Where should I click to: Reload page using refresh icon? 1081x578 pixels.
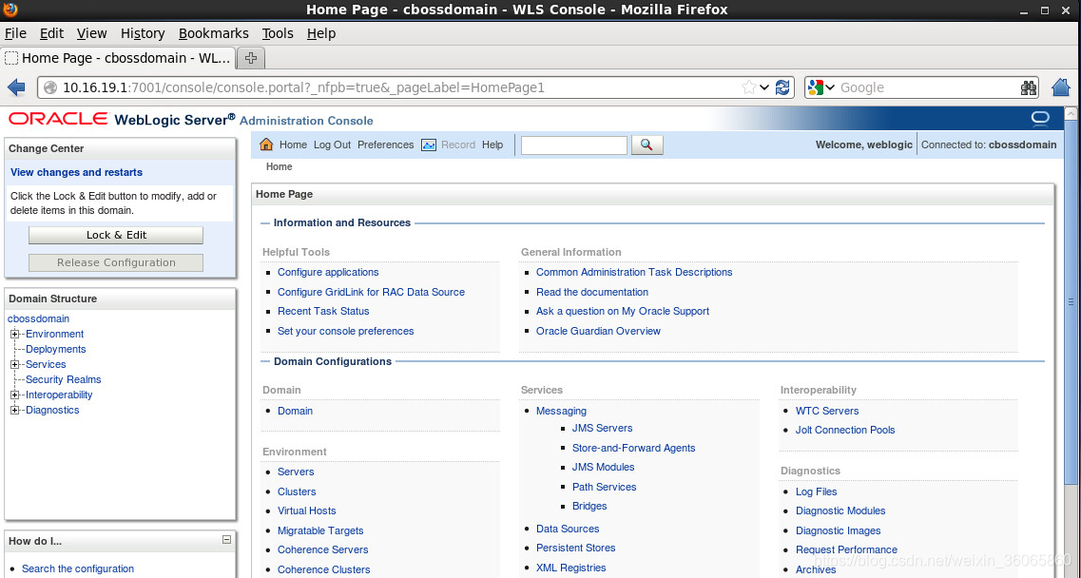click(782, 87)
